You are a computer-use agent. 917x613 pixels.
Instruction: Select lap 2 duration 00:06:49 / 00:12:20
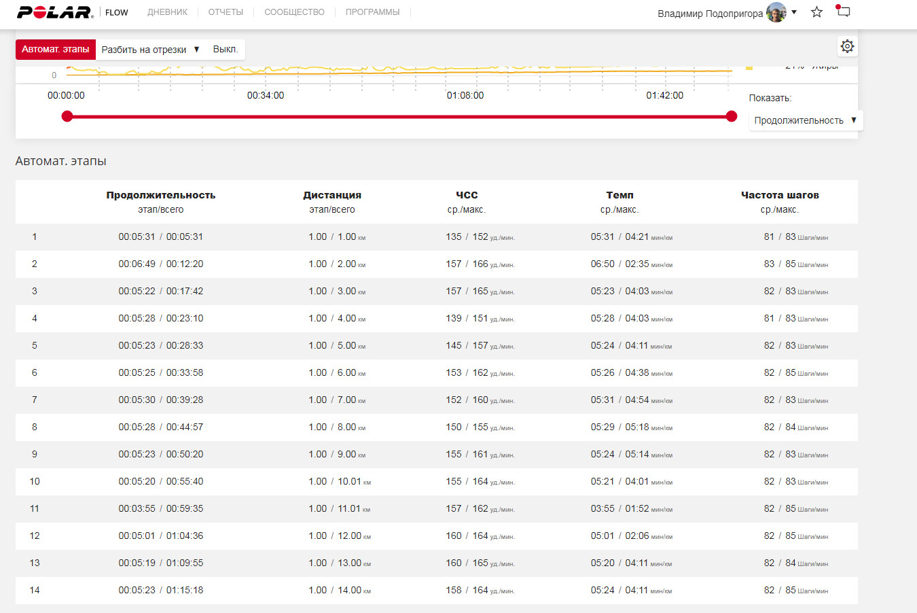pos(161,264)
